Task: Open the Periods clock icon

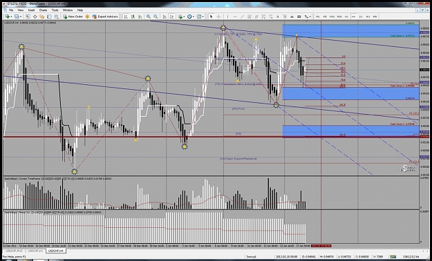Action: click(189, 17)
